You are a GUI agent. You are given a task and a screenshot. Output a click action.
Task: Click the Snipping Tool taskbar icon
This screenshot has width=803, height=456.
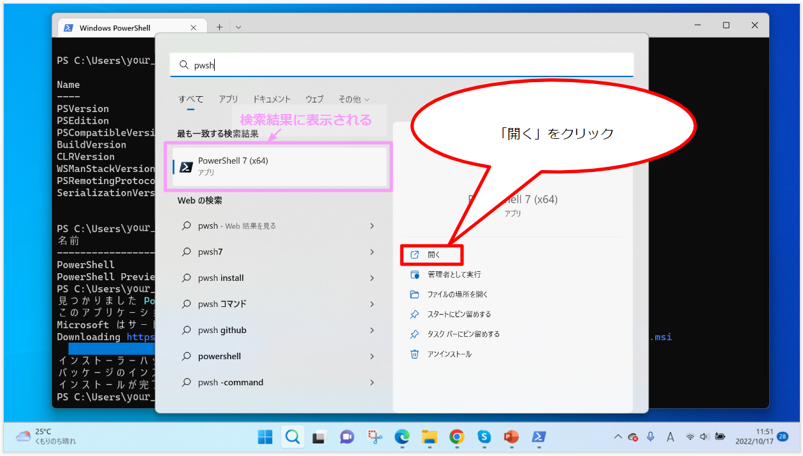pos(374,437)
